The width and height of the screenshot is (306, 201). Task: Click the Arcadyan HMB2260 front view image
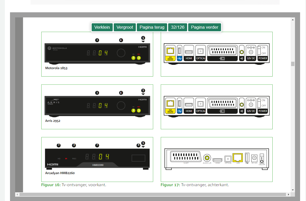97,159
